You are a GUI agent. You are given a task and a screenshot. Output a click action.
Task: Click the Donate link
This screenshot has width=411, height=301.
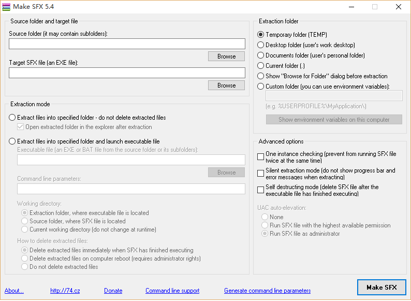click(x=113, y=291)
